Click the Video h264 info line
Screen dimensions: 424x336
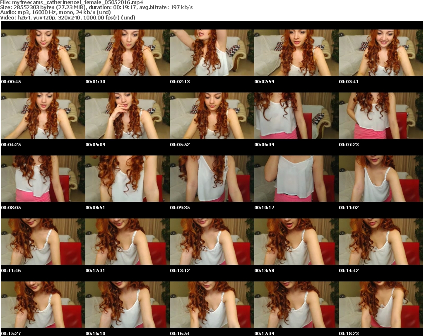click(x=67, y=17)
